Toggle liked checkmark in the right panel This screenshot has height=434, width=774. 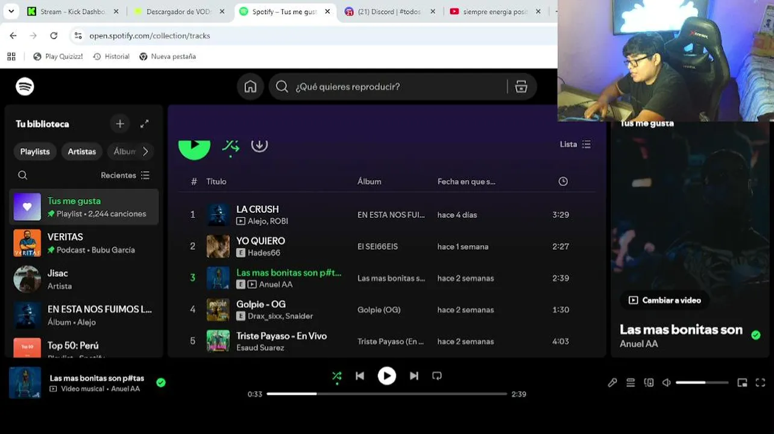click(x=756, y=335)
